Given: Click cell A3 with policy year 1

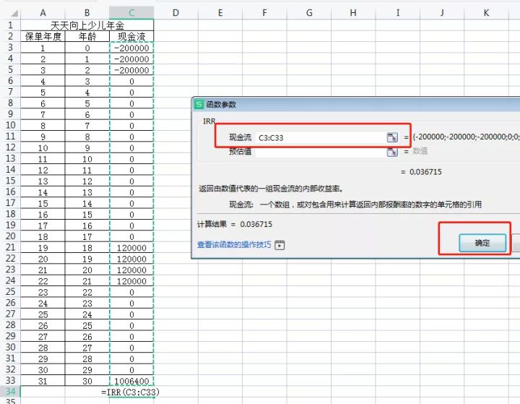Looking at the screenshot, I should [x=43, y=48].
